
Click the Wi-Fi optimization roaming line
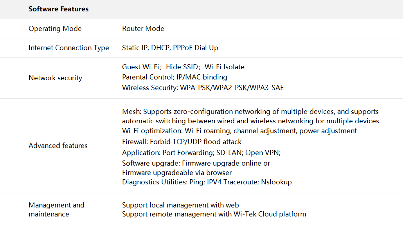click(x=239, y=131)
